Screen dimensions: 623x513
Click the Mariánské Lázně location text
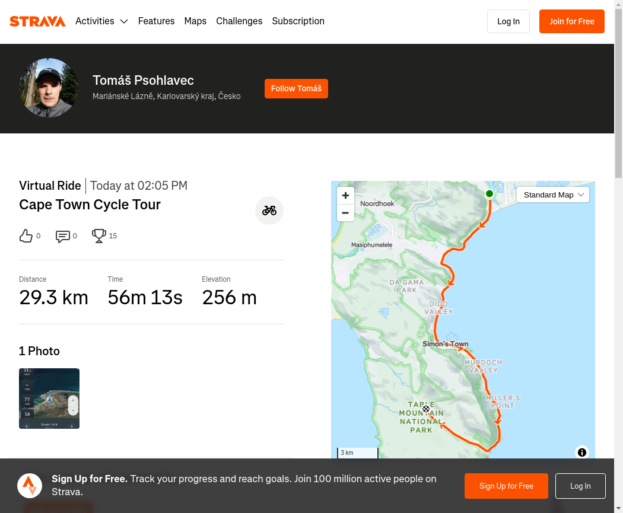coord(167,96)
